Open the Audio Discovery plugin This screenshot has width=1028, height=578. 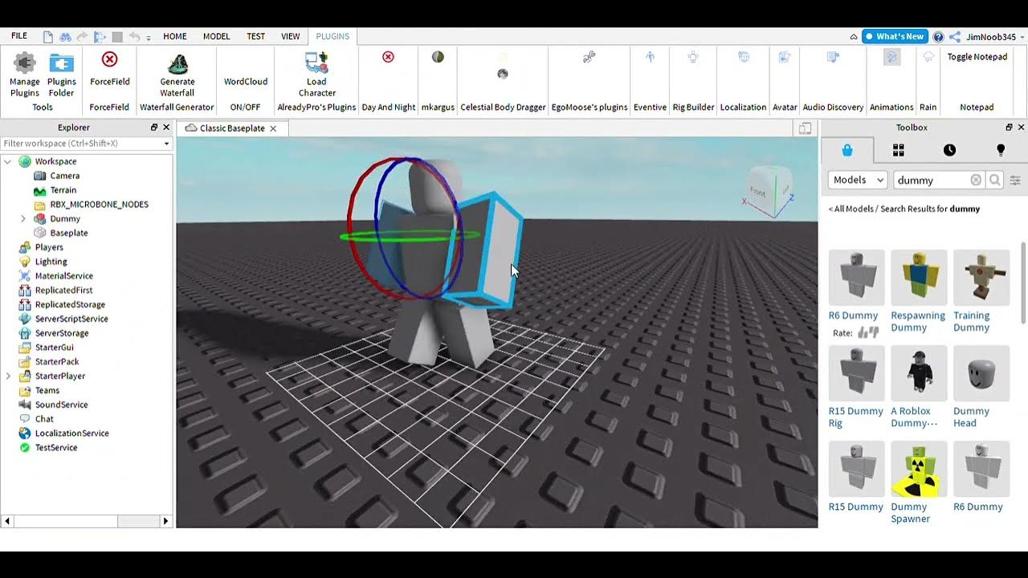coord(833,57)
